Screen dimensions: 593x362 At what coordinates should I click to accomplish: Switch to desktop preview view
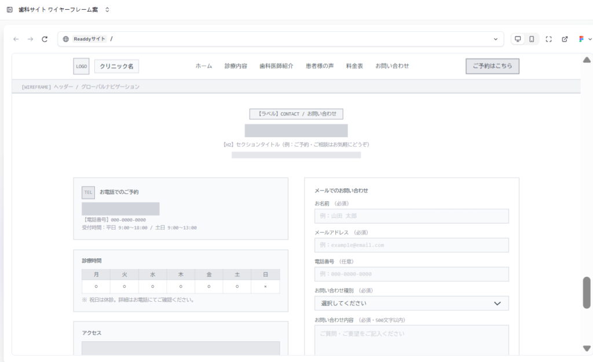[x=518, y=39]
